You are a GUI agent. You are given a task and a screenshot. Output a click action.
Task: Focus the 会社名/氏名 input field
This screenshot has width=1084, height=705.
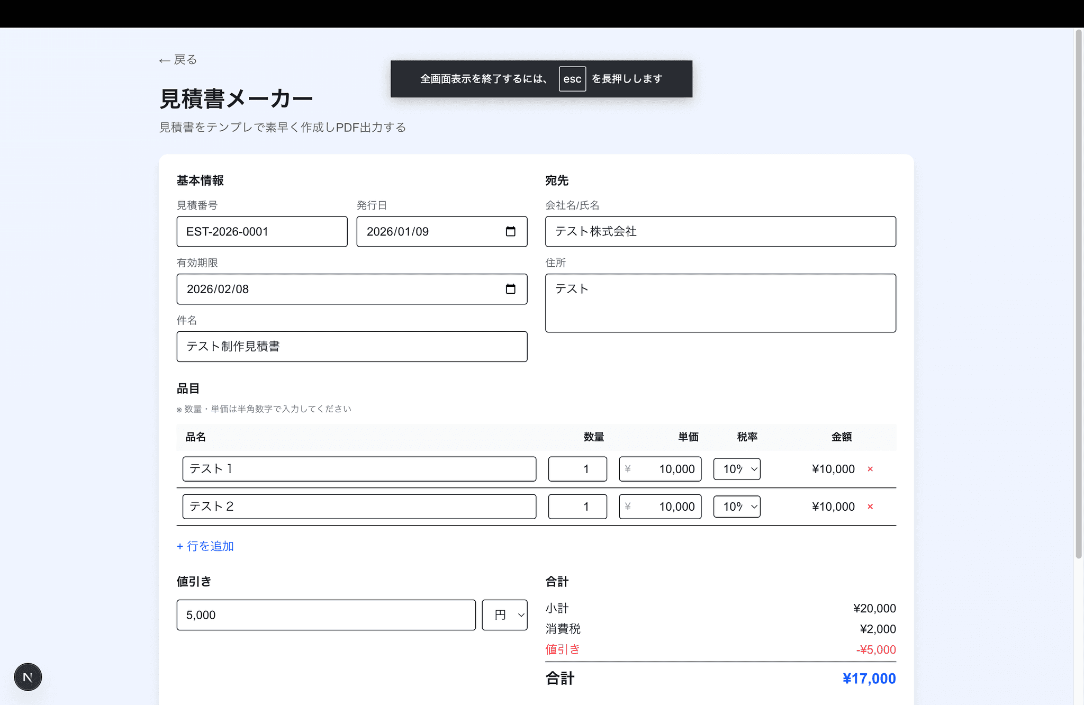pos(720,231)
